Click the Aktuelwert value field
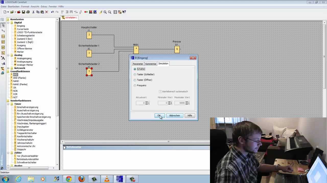Screen dimensions: 327x183 coord(141,103)
